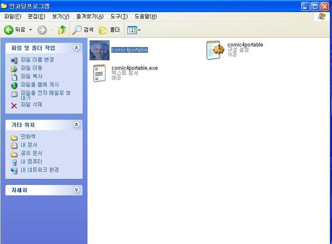Click the Back (뒤로) arrow icon
Viewport: 332px width, 244px height.
(9, 30)
